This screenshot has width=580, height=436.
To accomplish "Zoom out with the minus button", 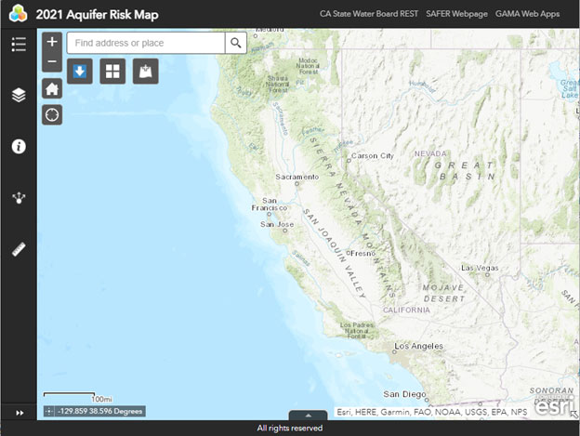I will (x=52, y=61).
